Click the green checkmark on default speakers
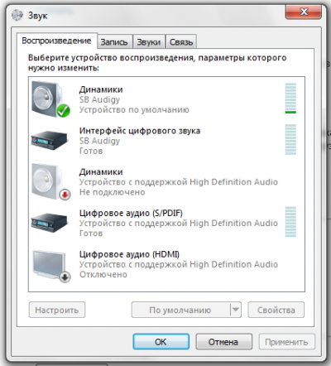The image size is (331, 366). [x=64, y=111]
